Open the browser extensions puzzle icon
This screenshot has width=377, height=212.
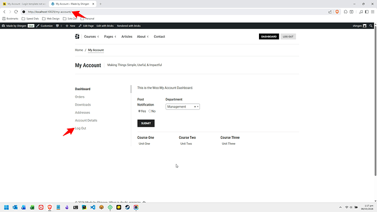345,12
